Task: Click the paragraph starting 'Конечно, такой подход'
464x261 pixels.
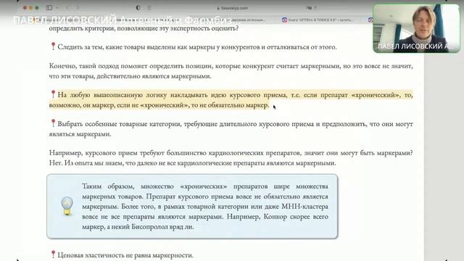Action: (231, 71)
